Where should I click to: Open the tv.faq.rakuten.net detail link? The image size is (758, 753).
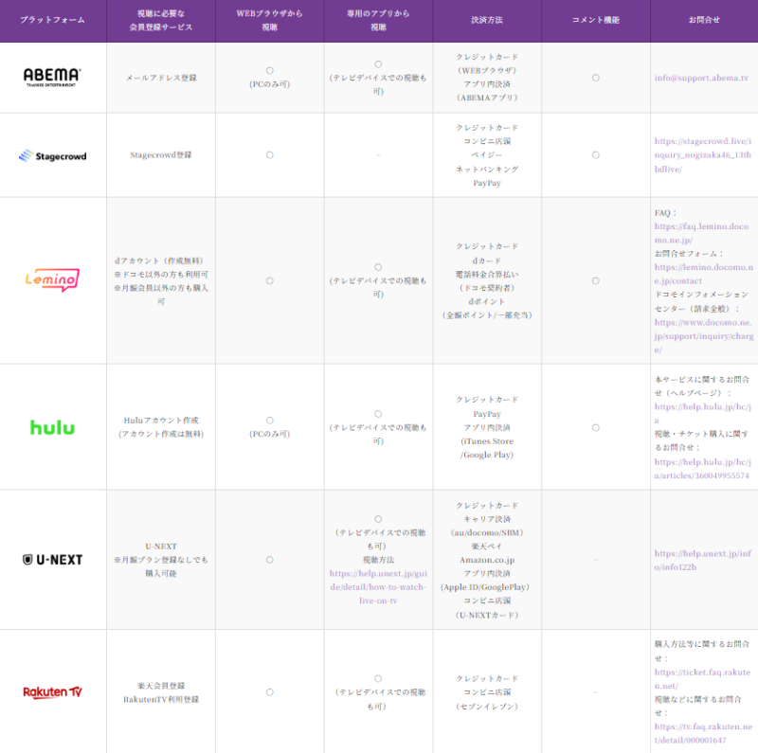[703, 733]
